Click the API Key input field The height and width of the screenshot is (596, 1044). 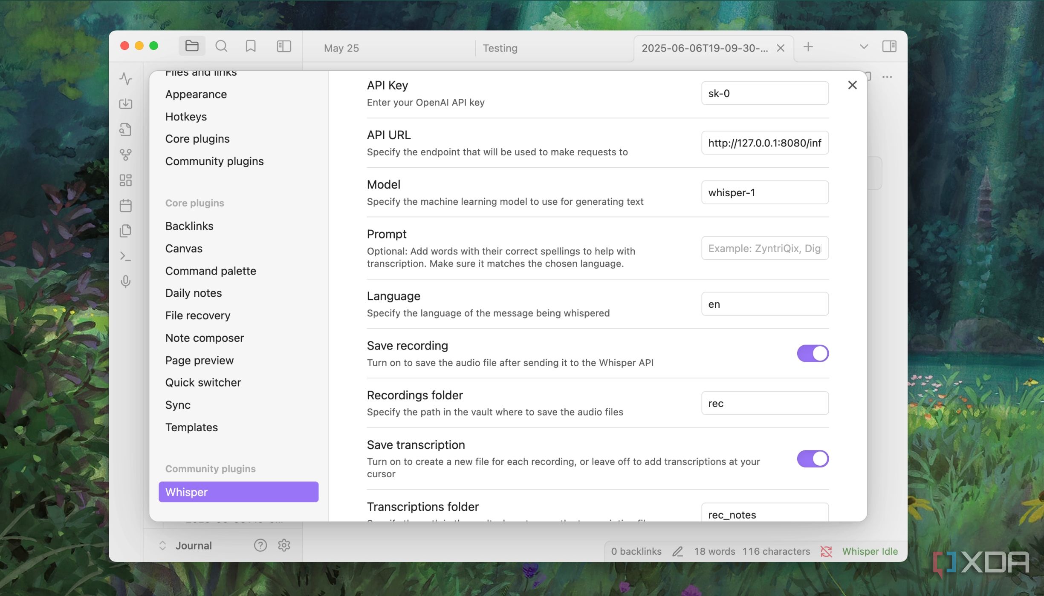click(x=765, y=93)
